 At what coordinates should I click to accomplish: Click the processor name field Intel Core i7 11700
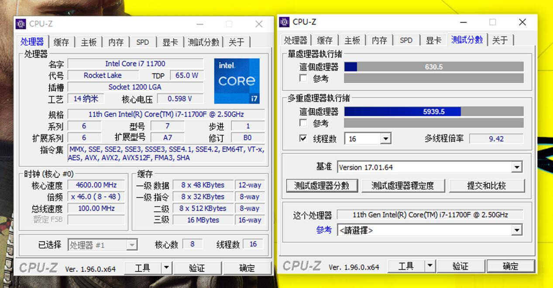pos(135,64)
